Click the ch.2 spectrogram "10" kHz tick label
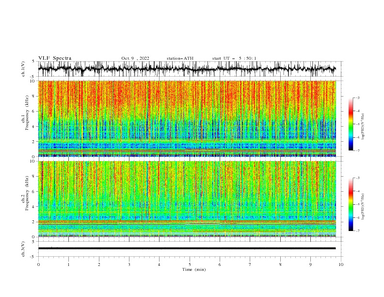The height and width of the screenshot is (297, 384). 32,161
